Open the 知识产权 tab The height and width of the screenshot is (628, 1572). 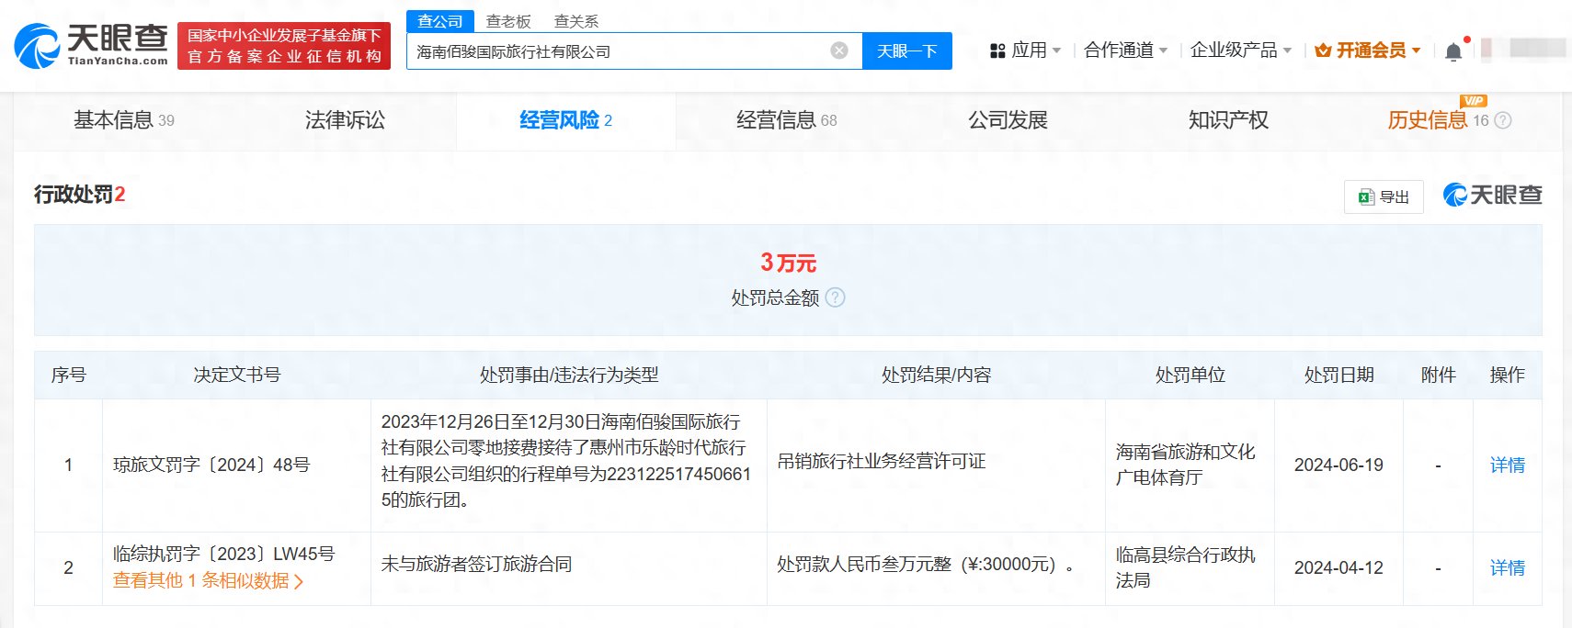1228,120
